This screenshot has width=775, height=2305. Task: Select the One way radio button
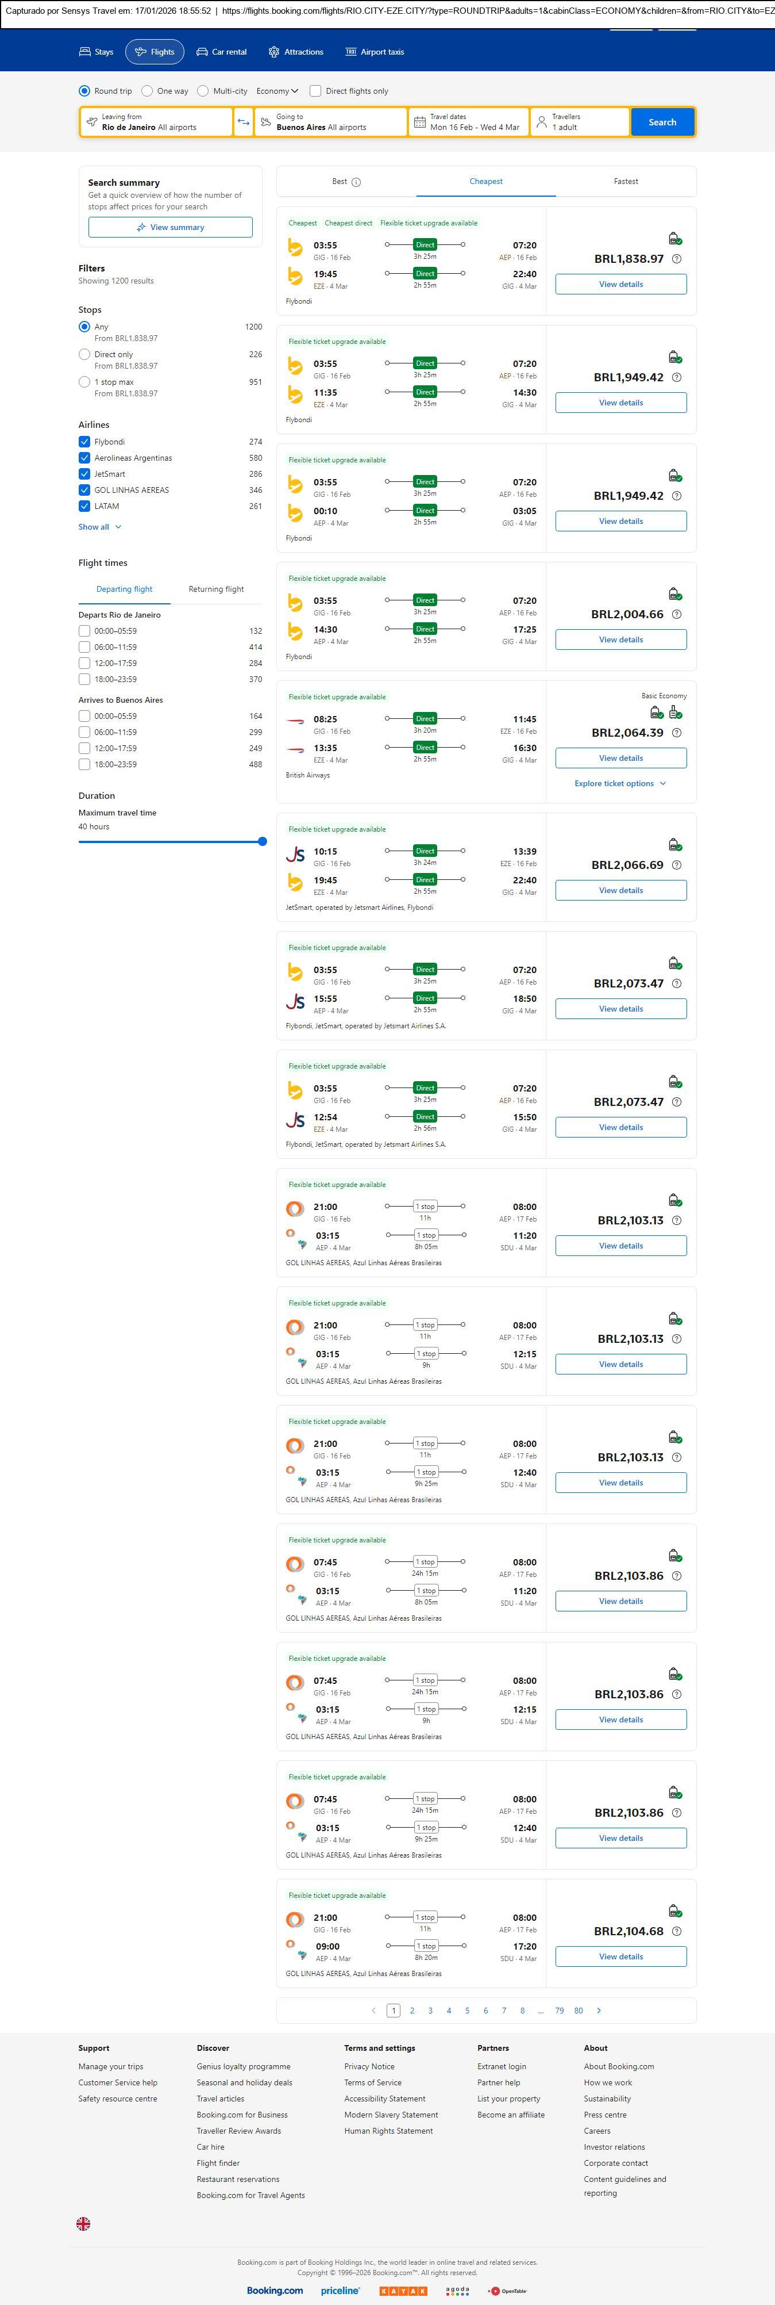148,91
